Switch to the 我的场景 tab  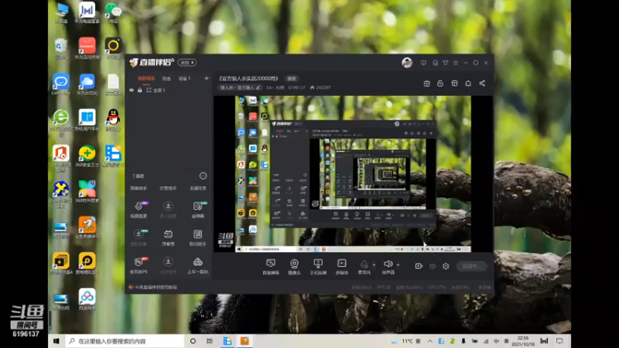point(146,79)
